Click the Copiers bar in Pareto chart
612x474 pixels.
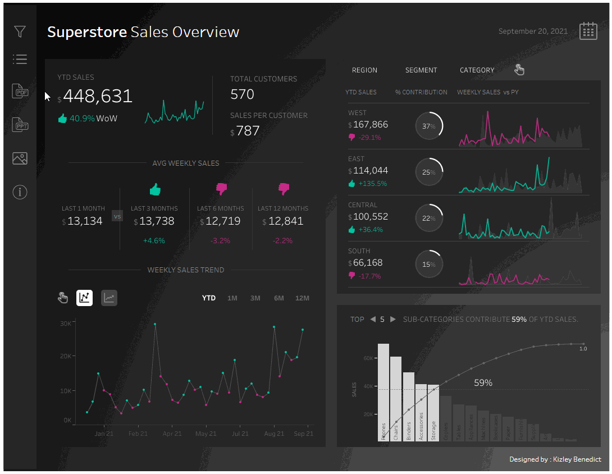point(446,418)
